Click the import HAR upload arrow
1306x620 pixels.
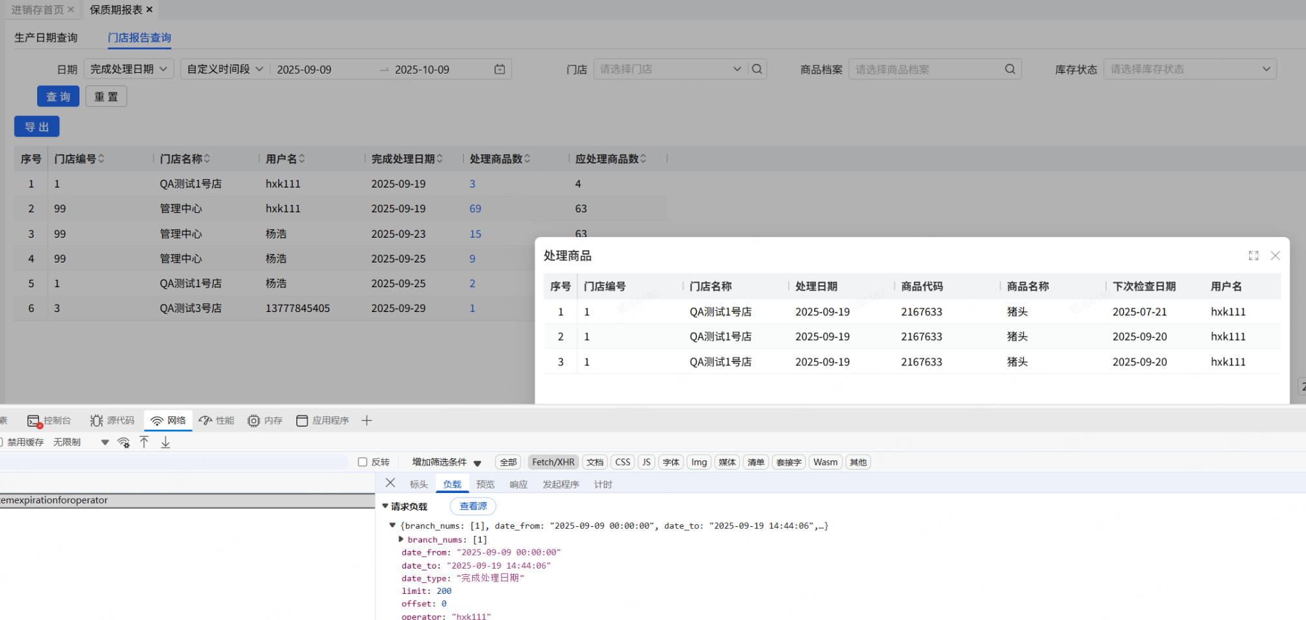point(145,443)
